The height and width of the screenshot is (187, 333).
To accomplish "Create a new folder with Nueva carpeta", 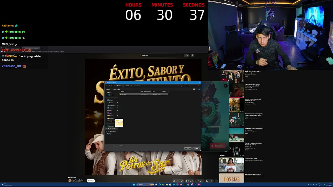I will 117,89.
